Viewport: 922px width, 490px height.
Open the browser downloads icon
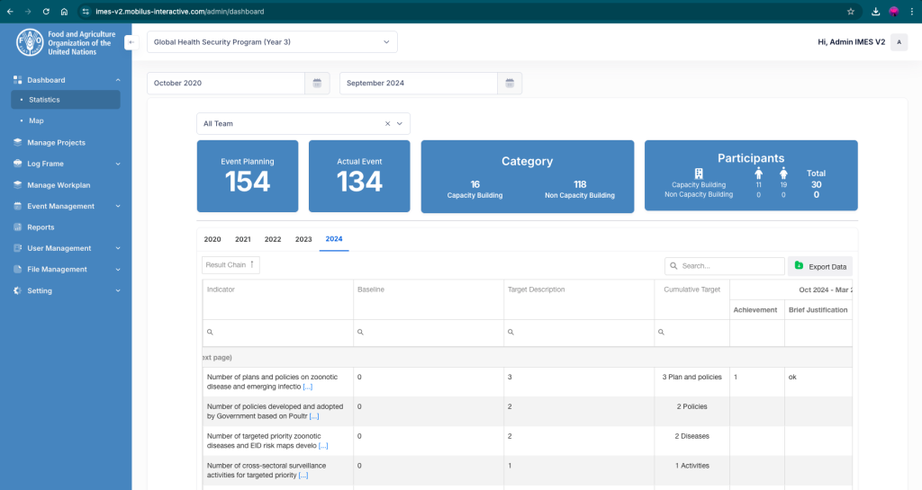[x=876, y=12]
